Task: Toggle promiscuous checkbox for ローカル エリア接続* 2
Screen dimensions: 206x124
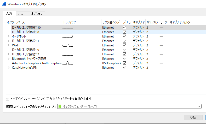Action: tap(124, 54)
